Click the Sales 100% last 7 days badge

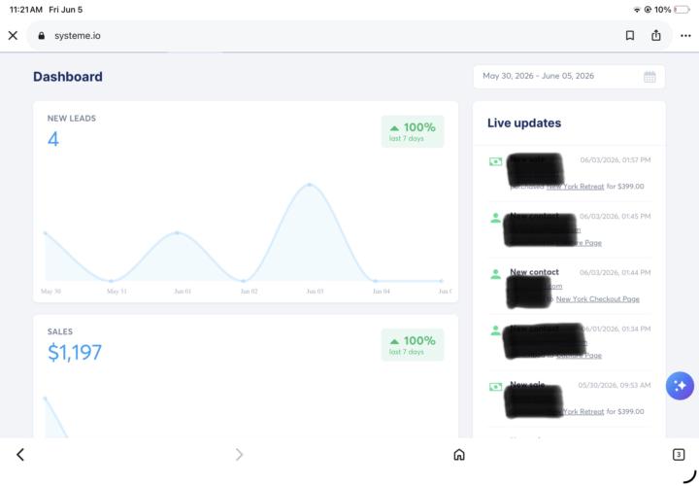(x=413, y=345)
